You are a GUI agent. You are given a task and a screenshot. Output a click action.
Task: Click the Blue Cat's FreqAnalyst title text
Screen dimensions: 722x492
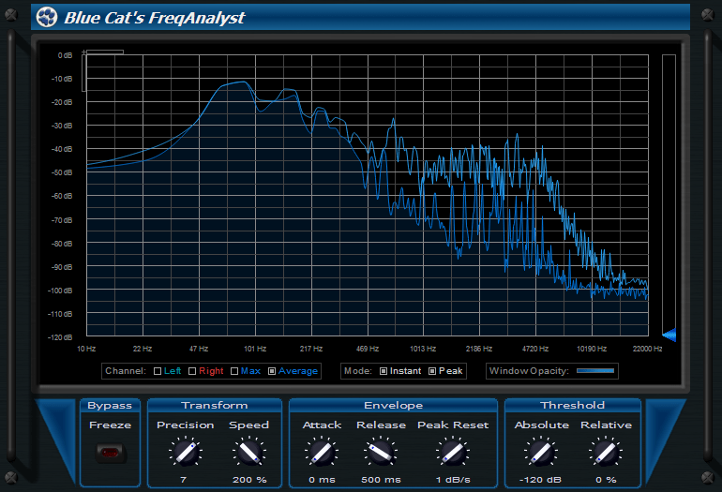coord(155,17)
